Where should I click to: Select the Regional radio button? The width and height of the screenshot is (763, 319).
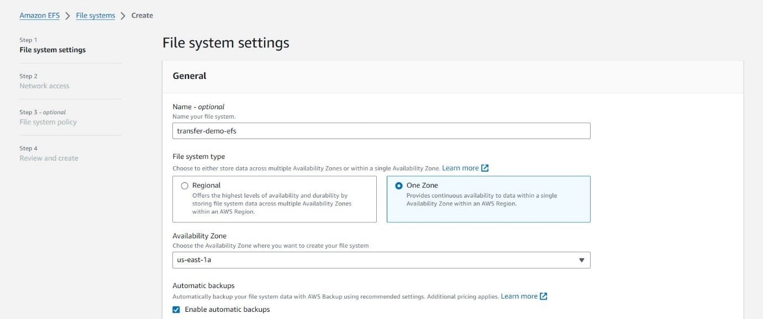point(185,186)
